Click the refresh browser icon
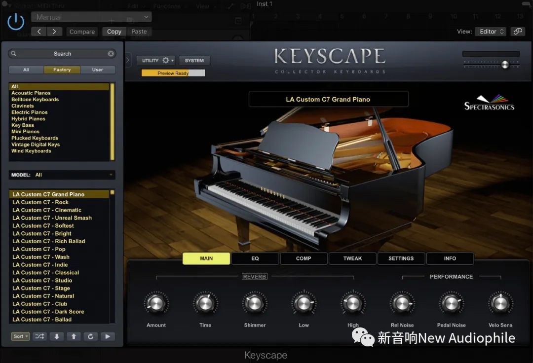This screenshot has width=533, height=363. point(90,336)
